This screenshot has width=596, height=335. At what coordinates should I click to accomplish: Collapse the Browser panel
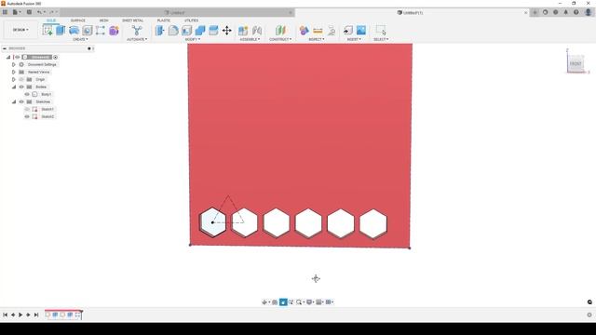(5, 48)
